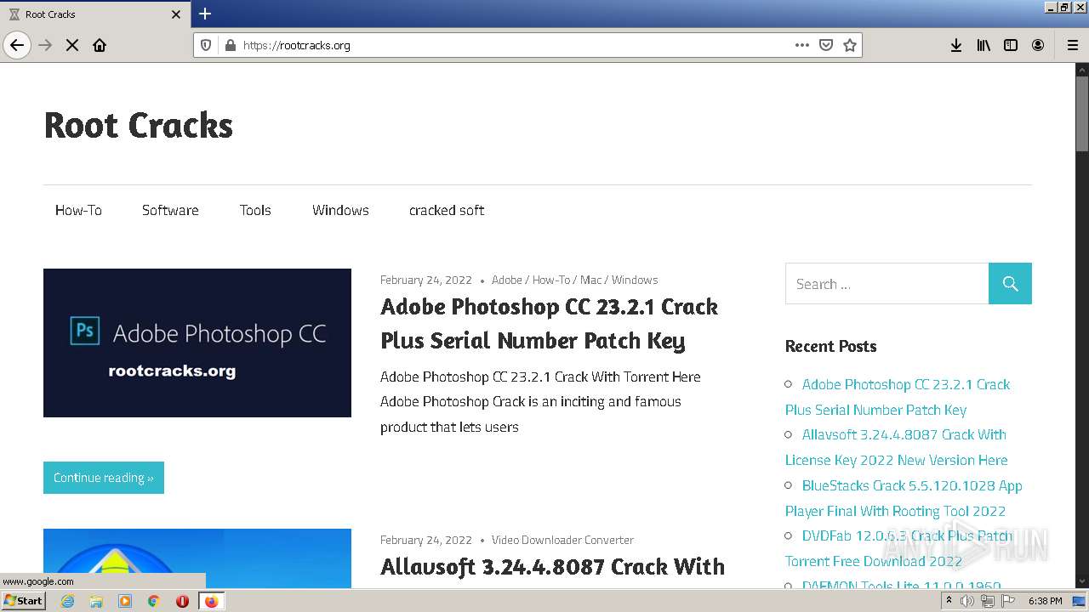Open recent post Allavsoft 3.24.4.8087 Crack
The height and width of the screenshot is (612, 1089).
897,447
